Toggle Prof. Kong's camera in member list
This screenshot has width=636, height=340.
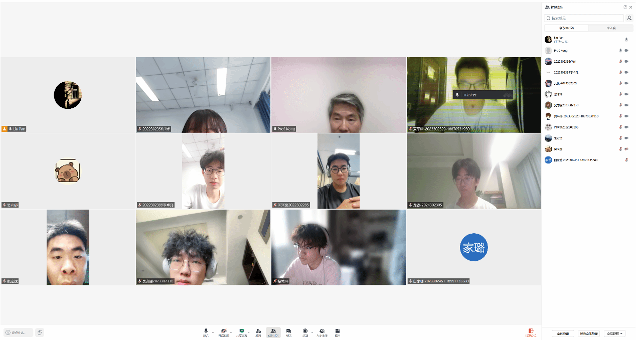(626, 51)
